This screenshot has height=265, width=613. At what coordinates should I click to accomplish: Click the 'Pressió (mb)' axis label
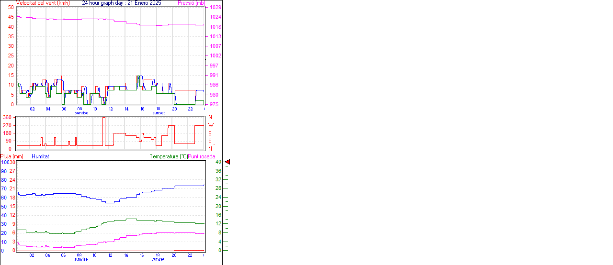pyautogui.click(x=191, y=3)
